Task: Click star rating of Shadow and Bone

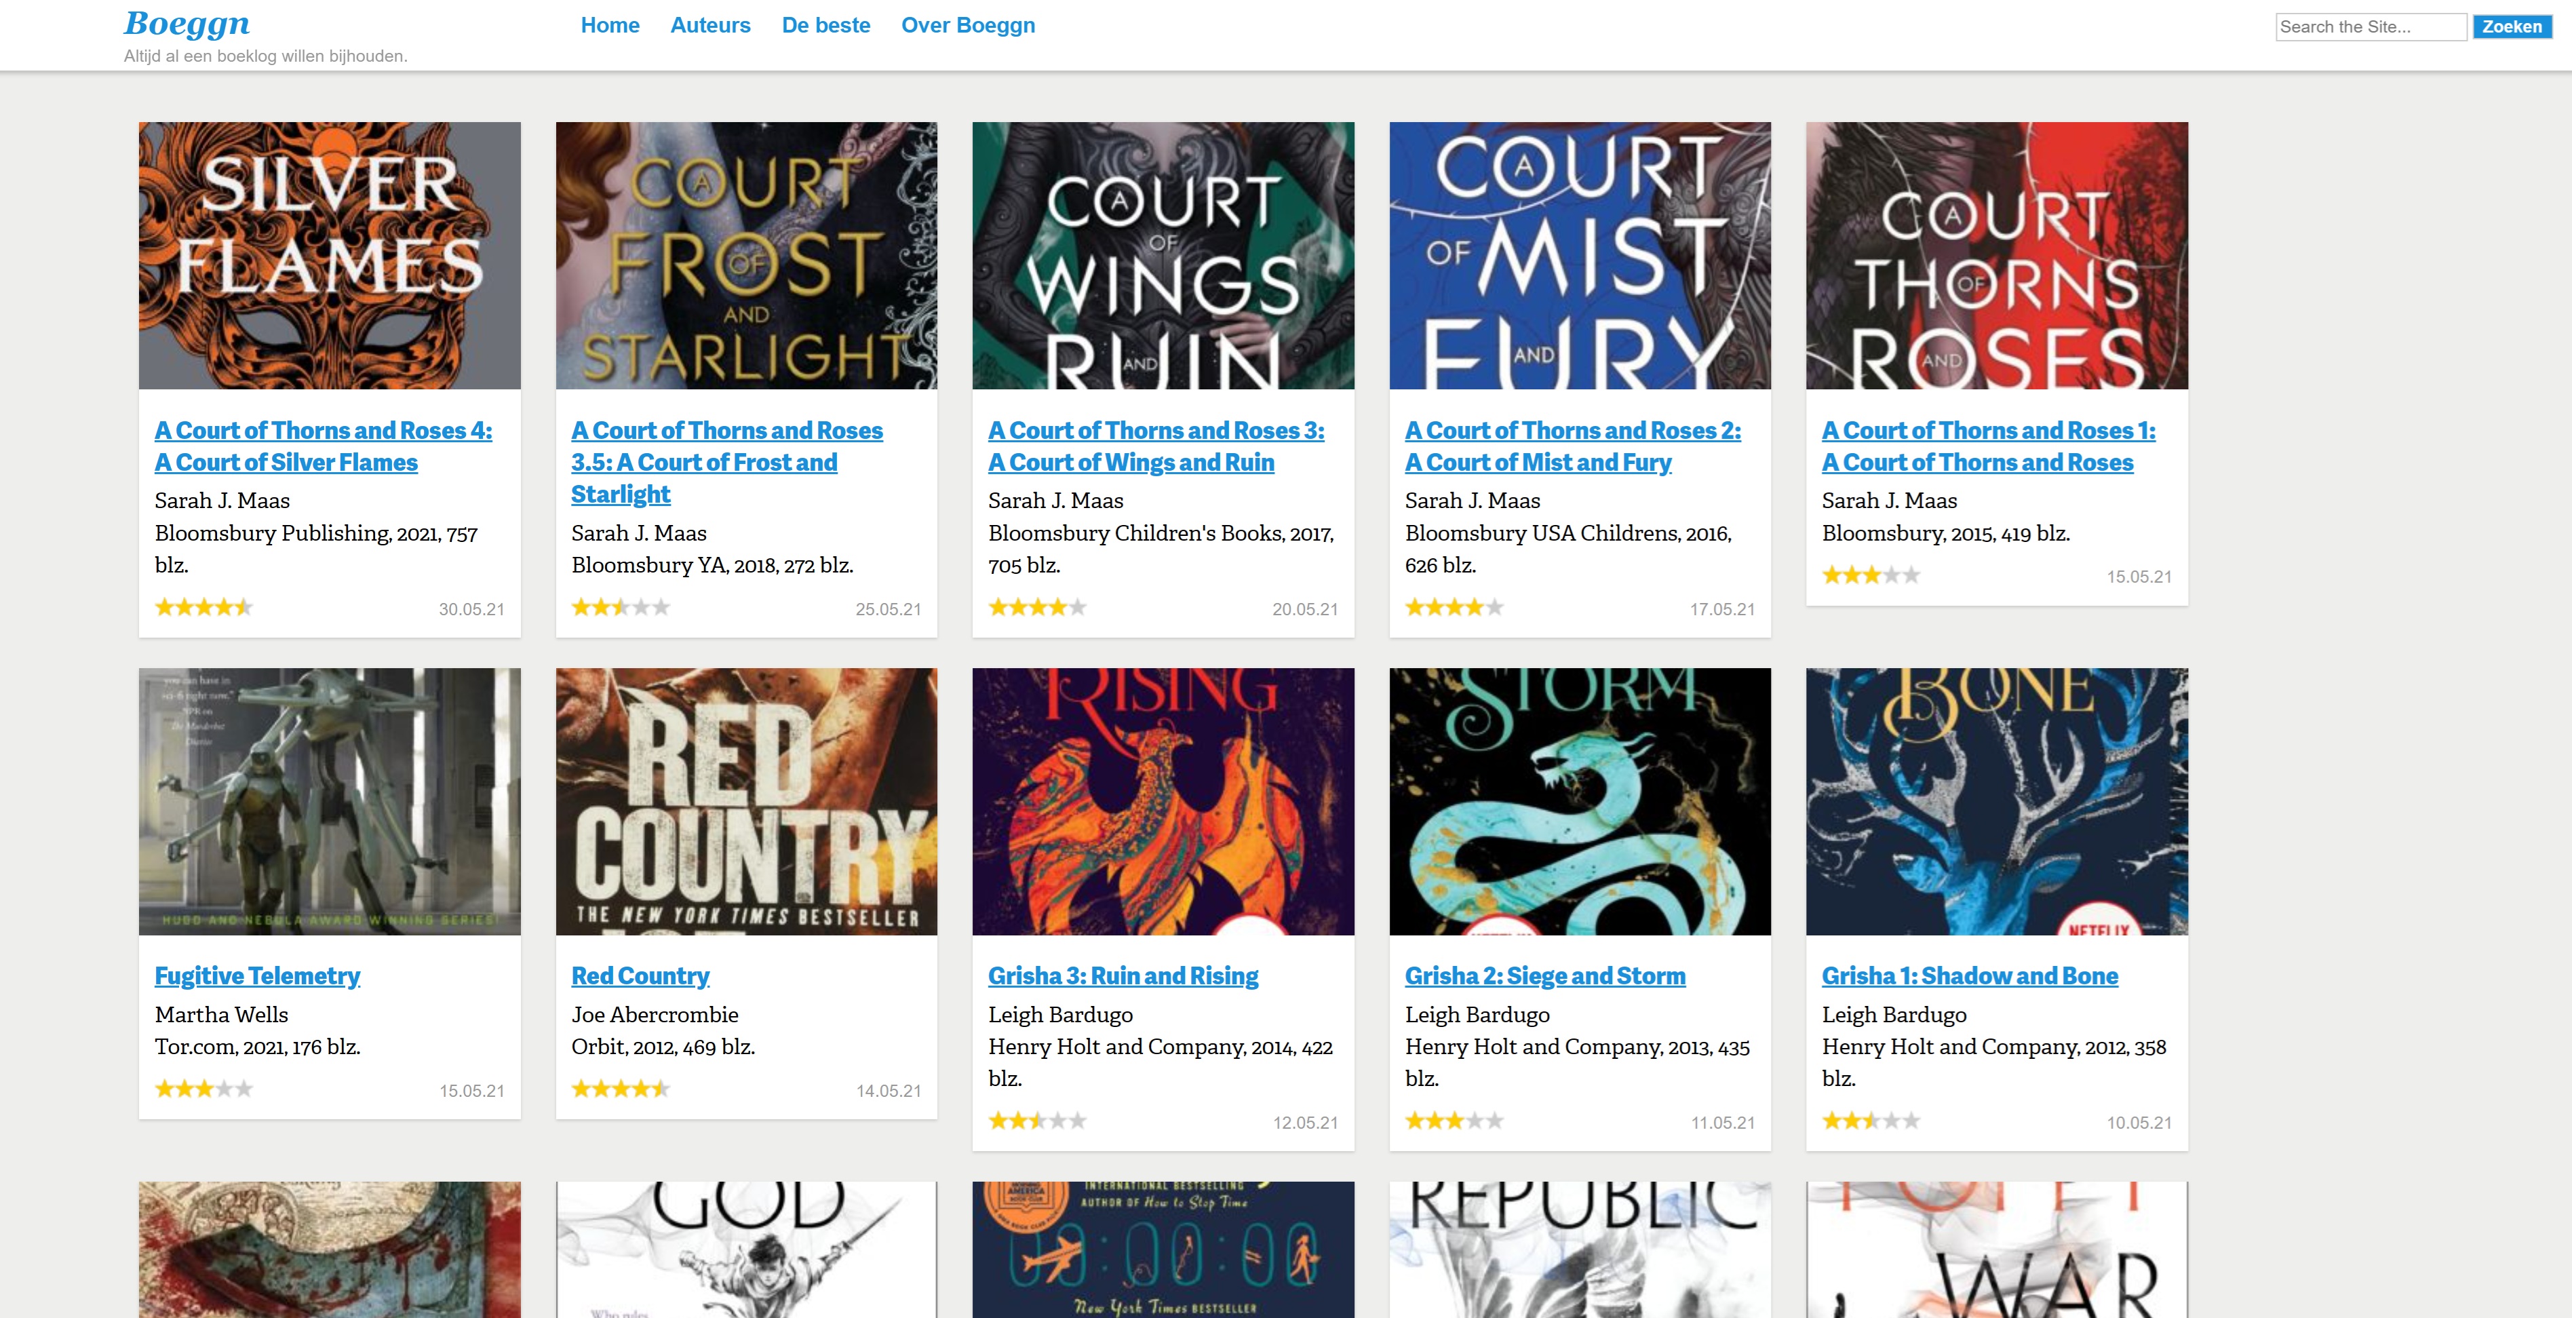Action: [1871, 1121]
